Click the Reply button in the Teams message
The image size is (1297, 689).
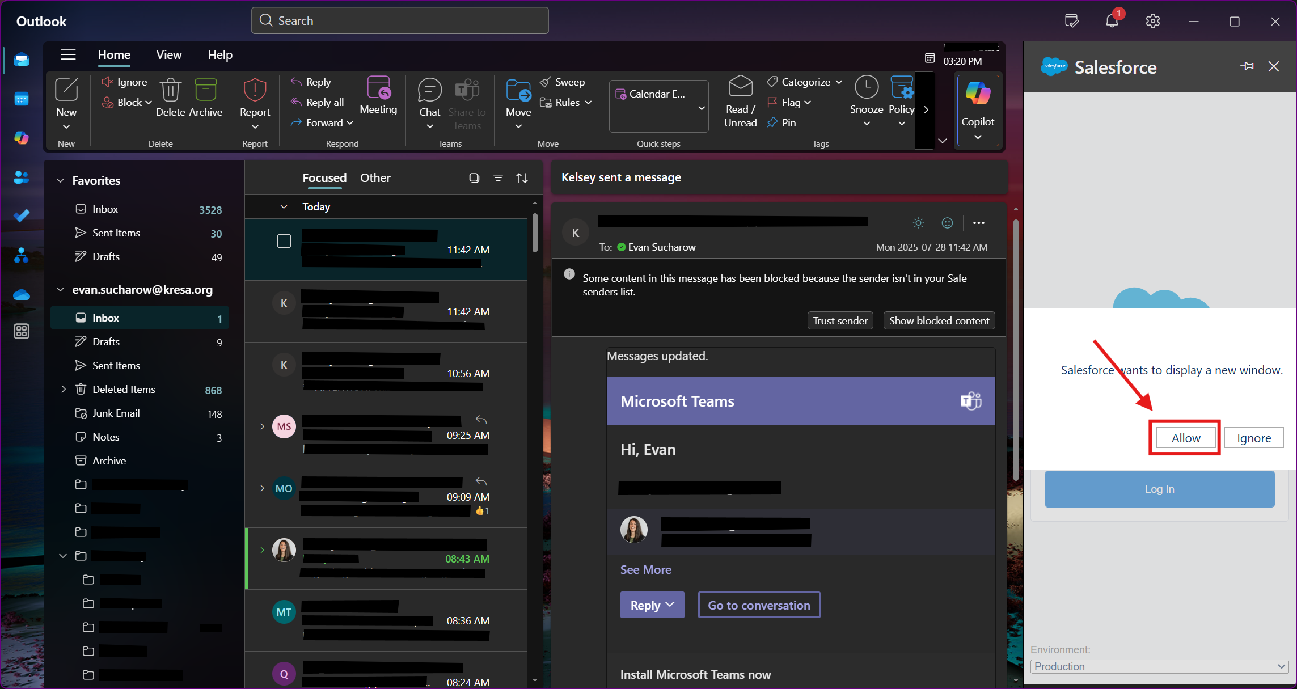(652, 605)
